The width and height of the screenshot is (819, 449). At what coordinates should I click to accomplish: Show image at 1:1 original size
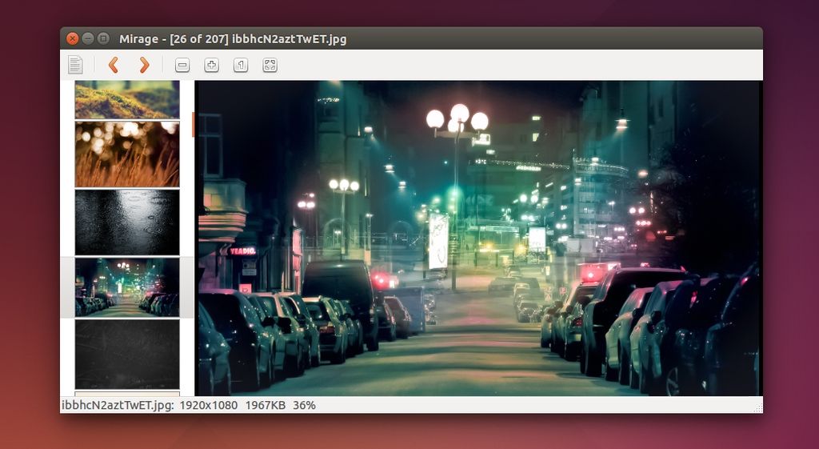[x=241, y=66]
